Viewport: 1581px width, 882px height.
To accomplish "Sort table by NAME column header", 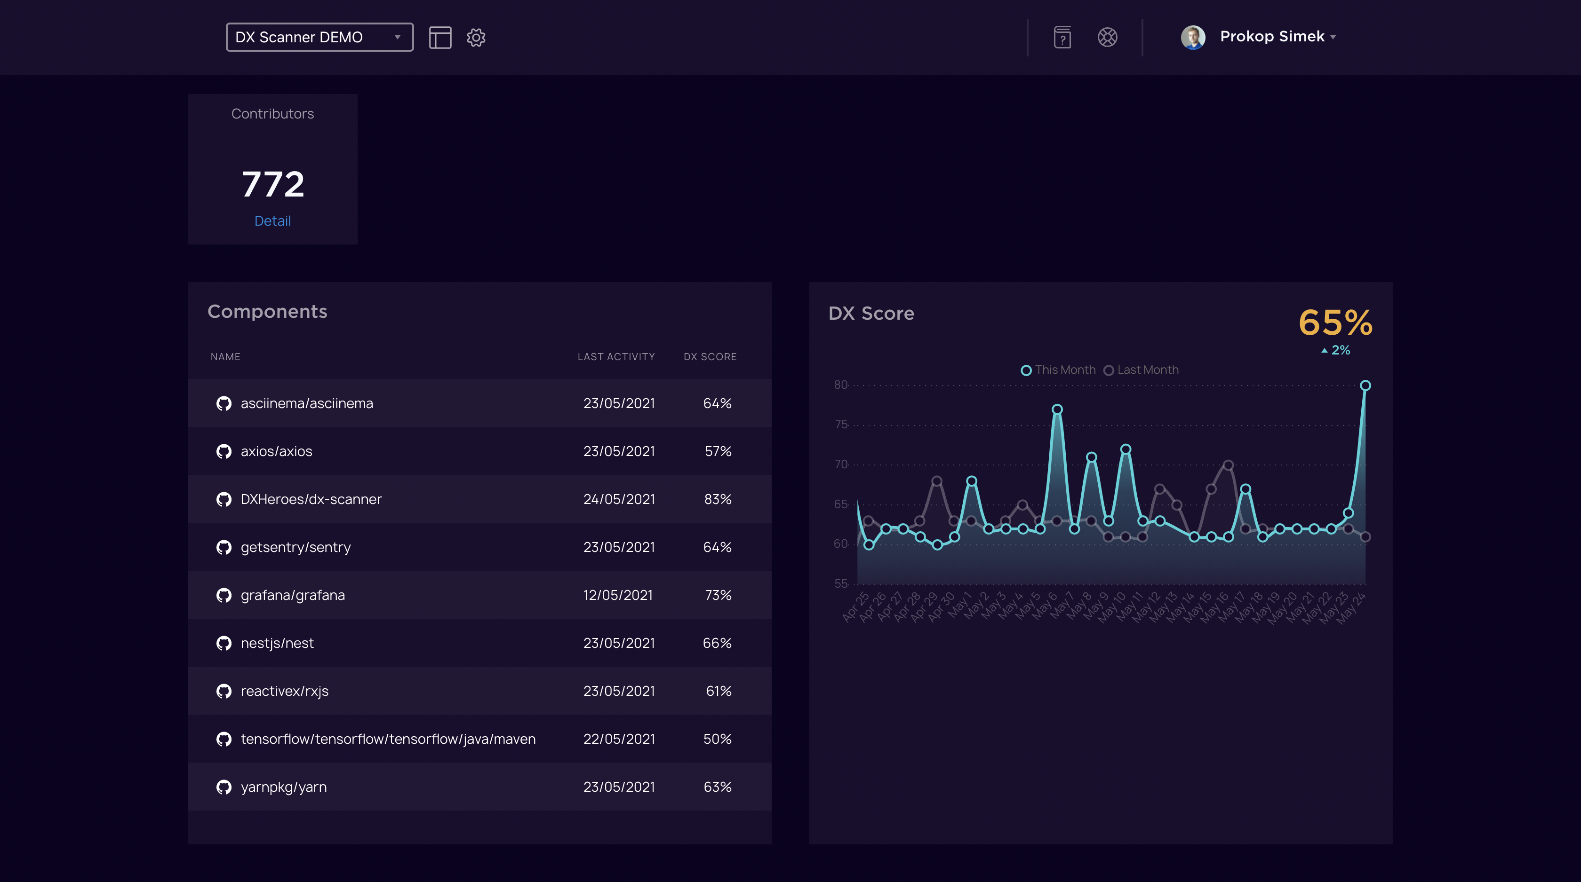I will (x=225, y=357).
